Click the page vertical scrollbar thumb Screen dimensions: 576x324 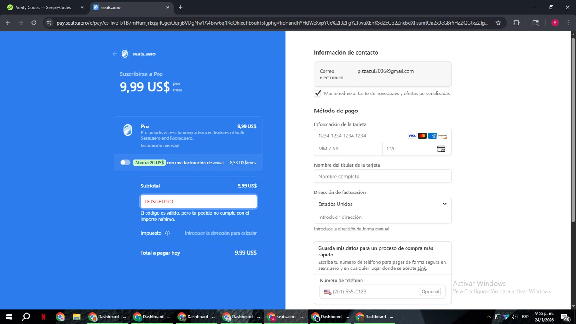573,130
